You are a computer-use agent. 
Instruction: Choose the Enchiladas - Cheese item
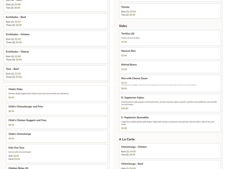(55, 55)
